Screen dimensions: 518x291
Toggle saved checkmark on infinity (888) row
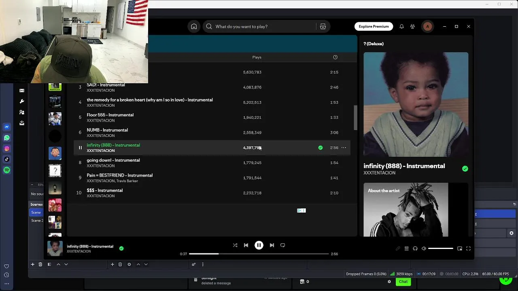pyautogui.click(x=321, y=148)
